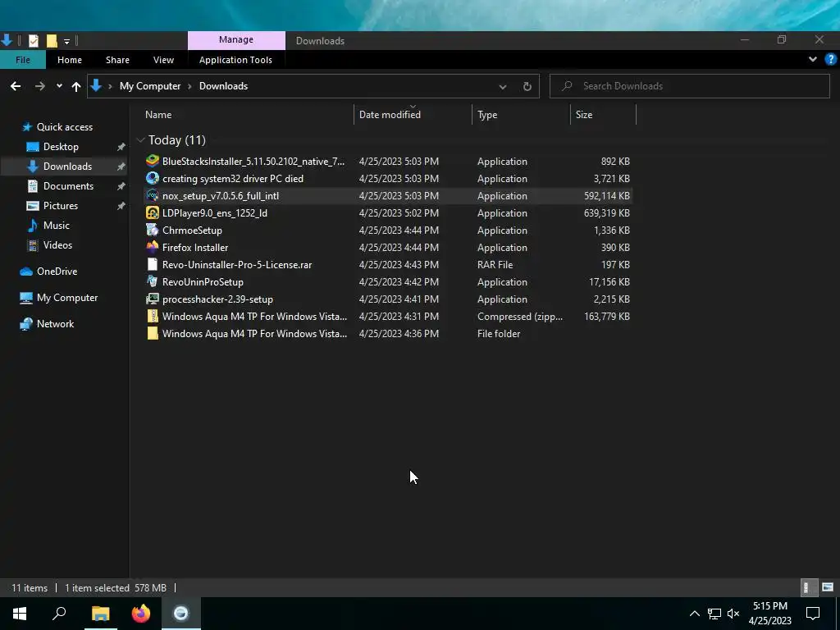This screenshot has width=840, height=630.
Task: Click the Windows Aqua file folder icon
Action: (x=153, y=333)
